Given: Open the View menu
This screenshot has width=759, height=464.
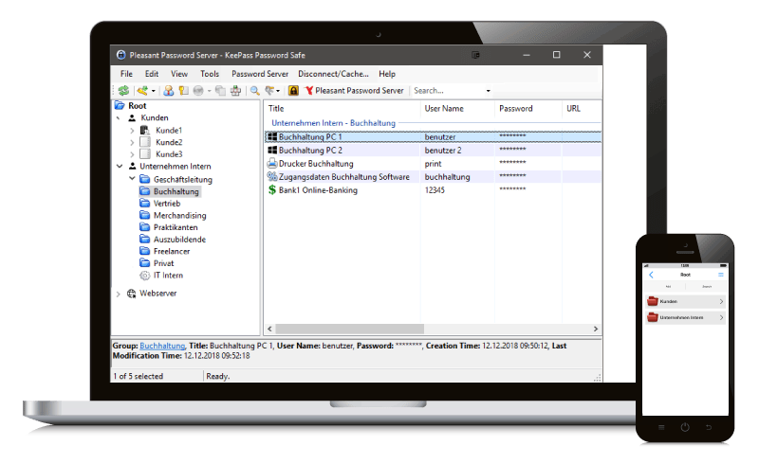Looking at the screenshot, I should (x=179, y=74).
